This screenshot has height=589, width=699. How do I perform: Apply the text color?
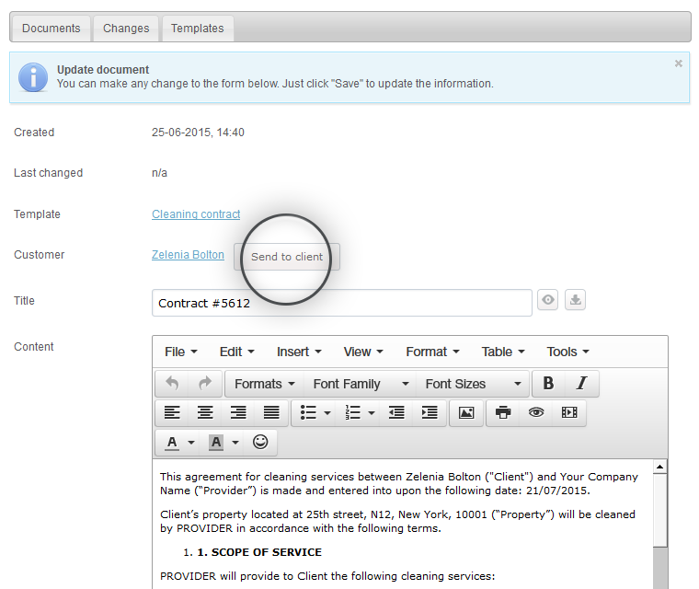click(172, 443)
